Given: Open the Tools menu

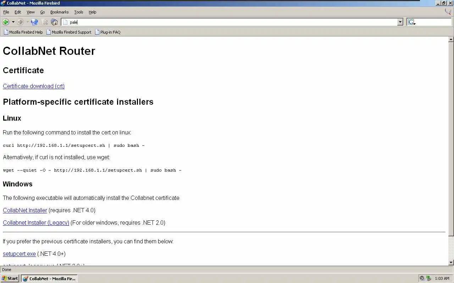Looking at the screenshot, I should pyautogui.click(x=79, y=12).
